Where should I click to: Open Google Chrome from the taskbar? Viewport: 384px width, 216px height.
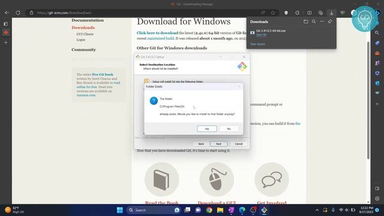point(209,210)
